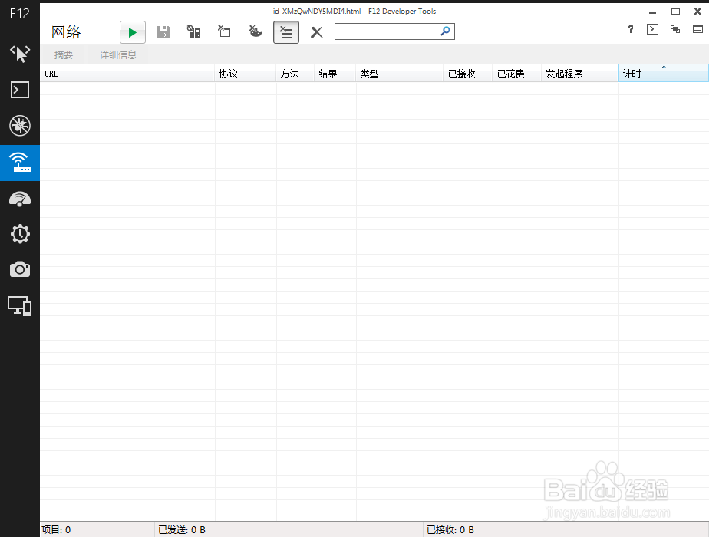Sort by the 发起程序 column header
The height and width of the screenshot is (537, 709).
(x=579, y=74)
